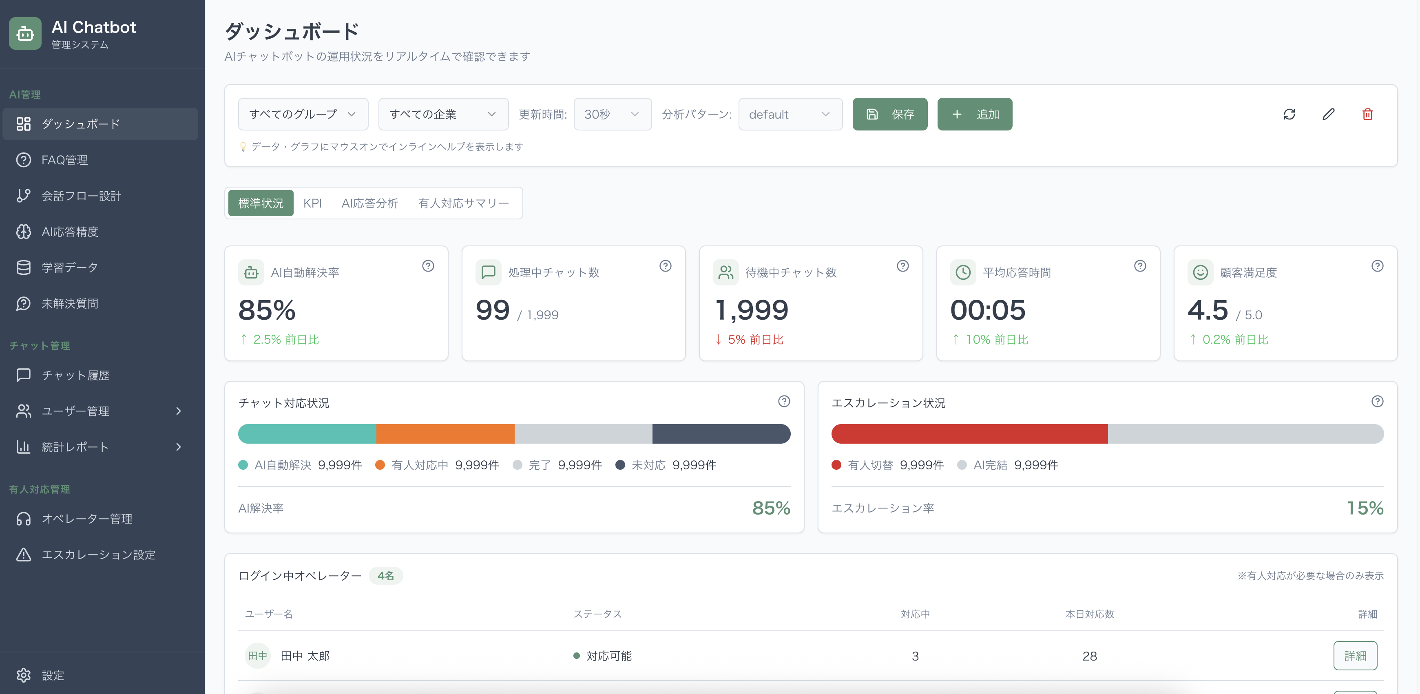The height and width of the screenshot is (694, 1420).
Task: Open the すべてのグループ dropdown
Action: point(303,114)
